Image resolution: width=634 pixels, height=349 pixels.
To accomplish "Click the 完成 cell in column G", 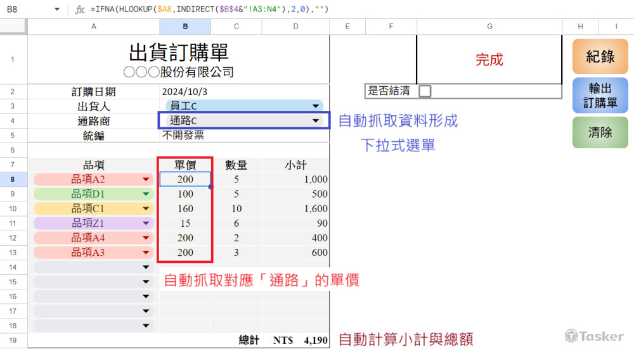I will tap(489, 60).
